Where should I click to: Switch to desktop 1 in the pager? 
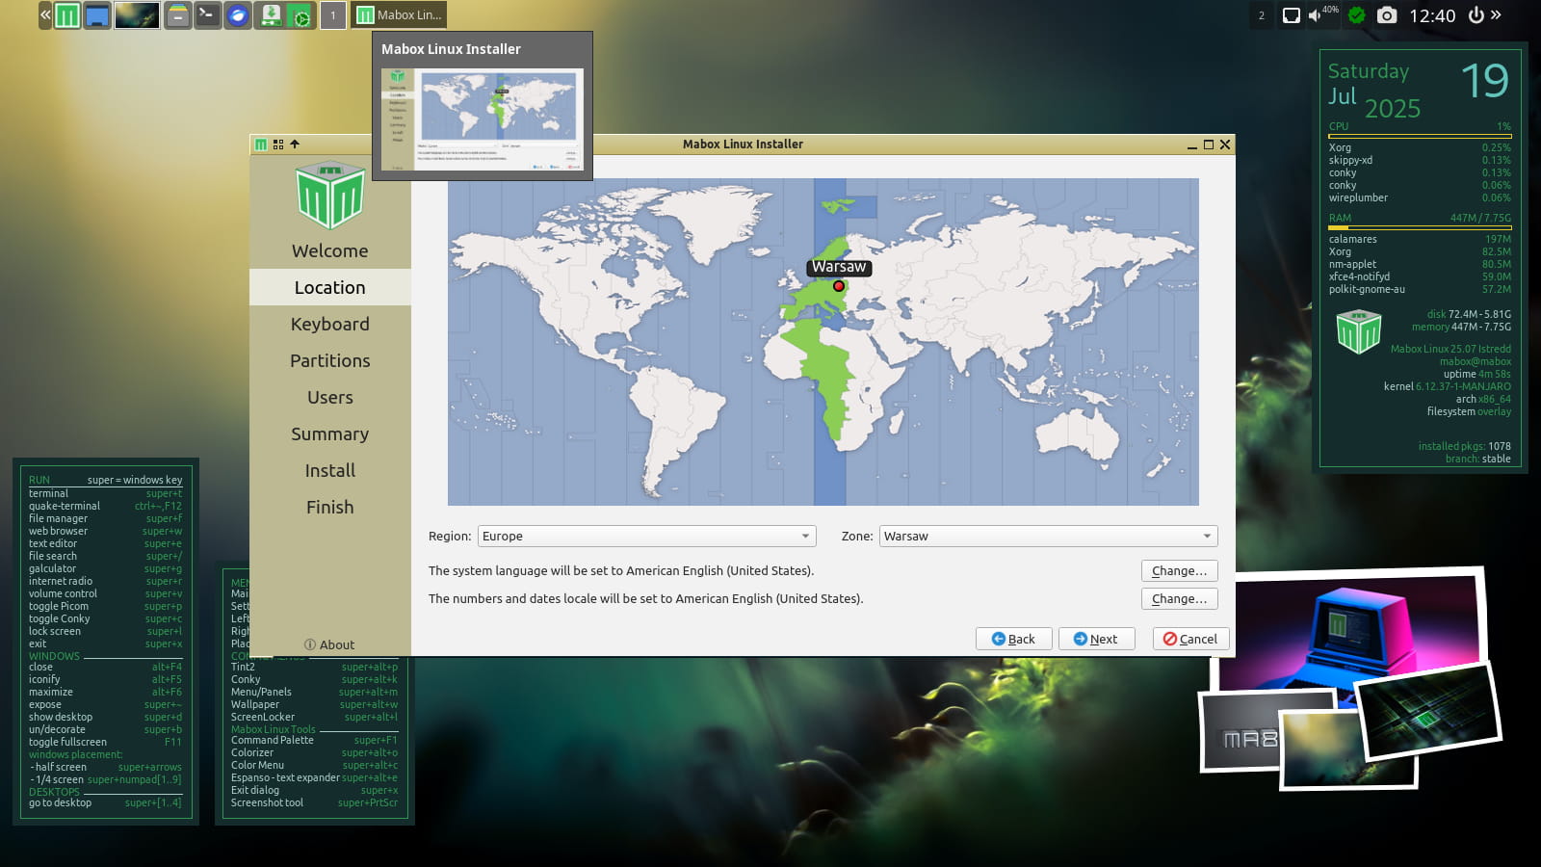click(x=333, y=15)
